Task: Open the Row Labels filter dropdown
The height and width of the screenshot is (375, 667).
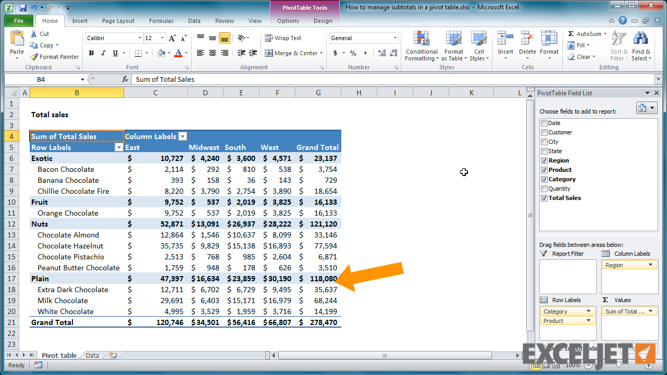Action: click(118, 147)
